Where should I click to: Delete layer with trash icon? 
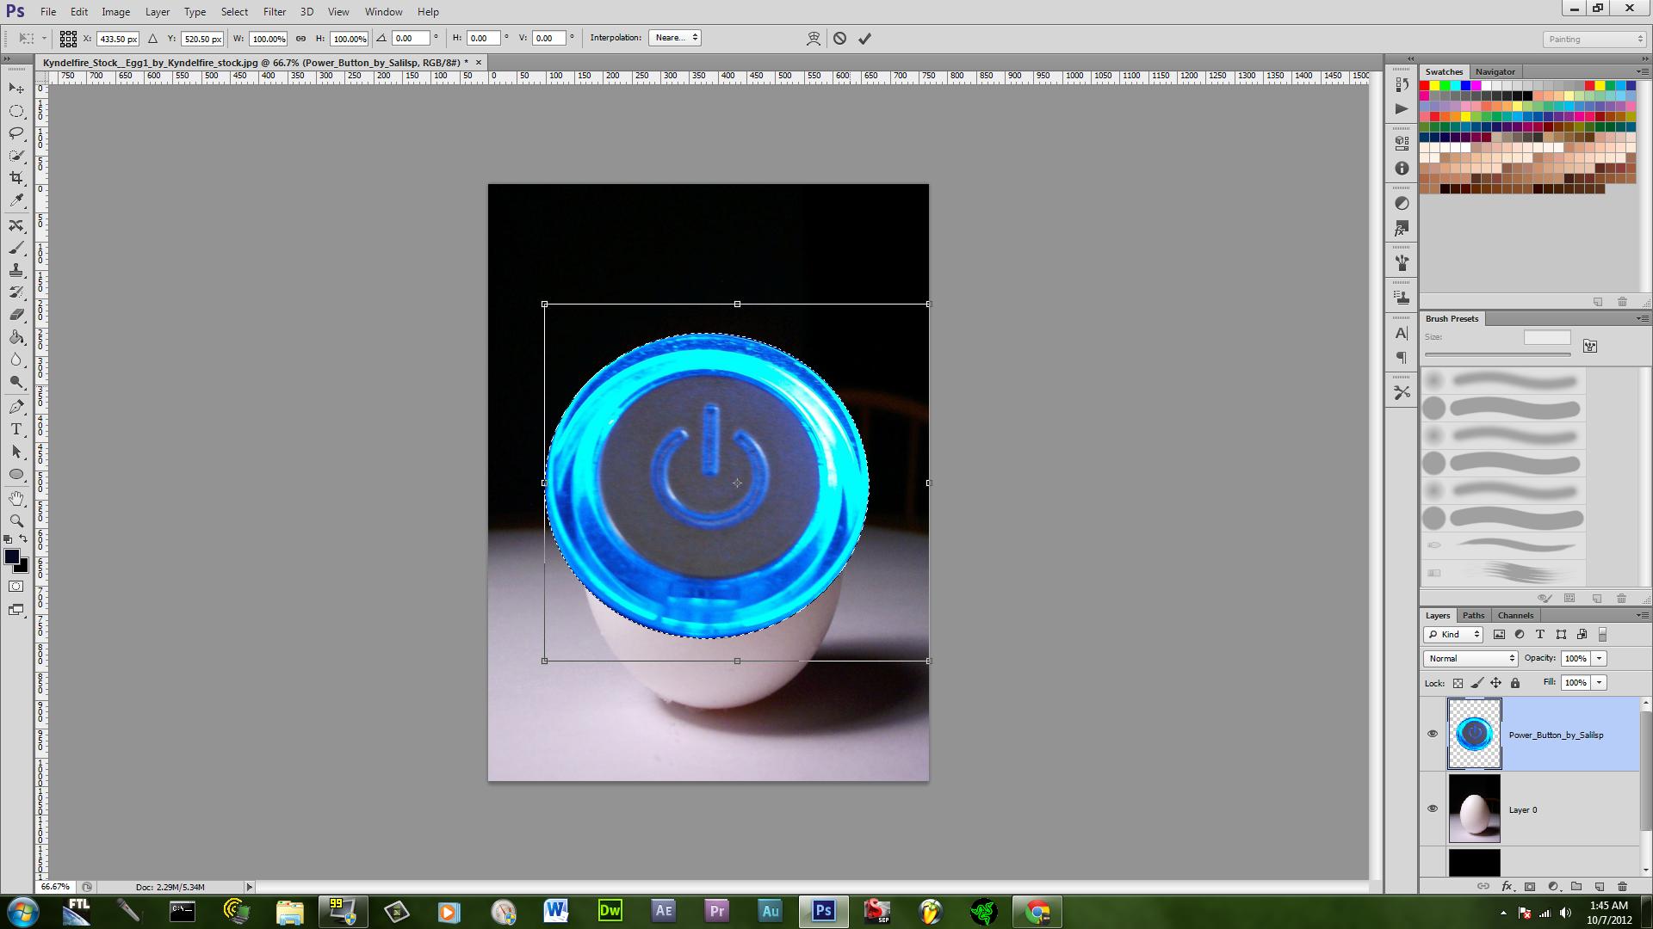click(1622, 886)
